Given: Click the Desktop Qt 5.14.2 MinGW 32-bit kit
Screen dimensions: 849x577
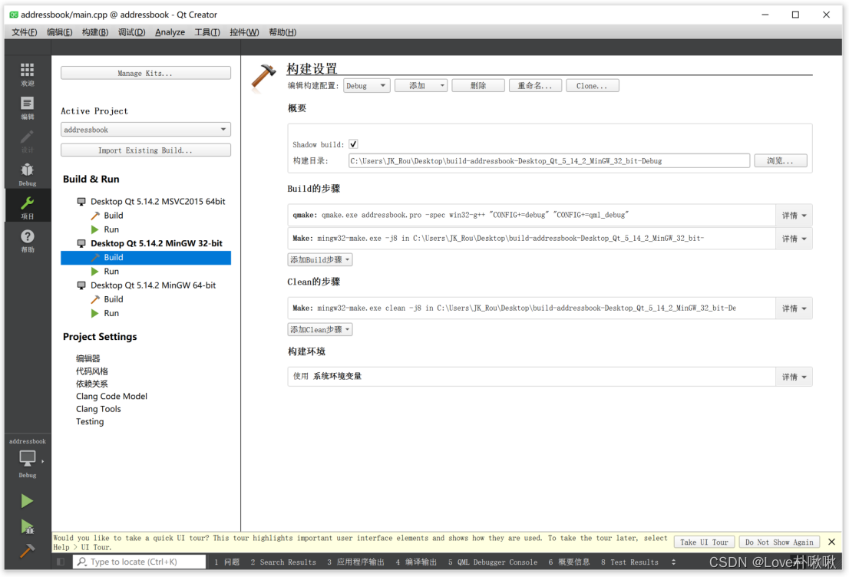Looking at the screenshot, I should (x=156, y=243).
